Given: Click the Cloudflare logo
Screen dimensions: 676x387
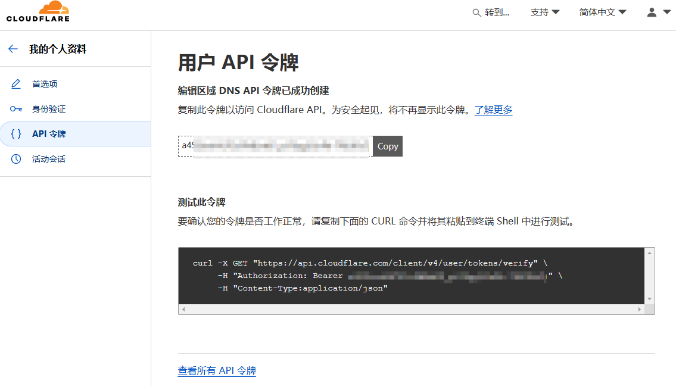Looking at the screenshot, I should coord(38,12).
